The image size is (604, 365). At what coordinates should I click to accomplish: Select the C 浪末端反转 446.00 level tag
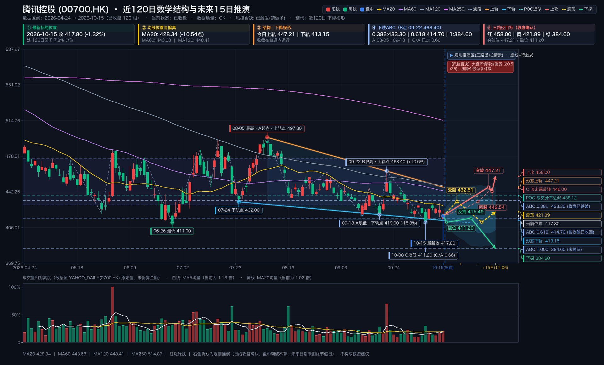point(562,189)
